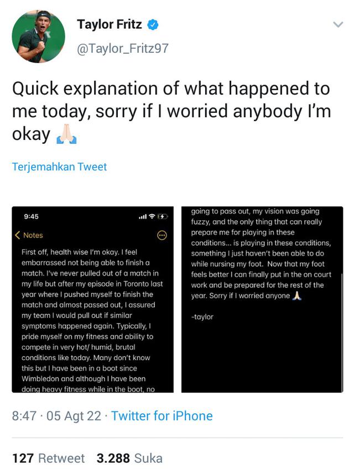The image size is (354, 472).
Task: Open the Terjemahkan Tweet link
Action: click(59, 166)
